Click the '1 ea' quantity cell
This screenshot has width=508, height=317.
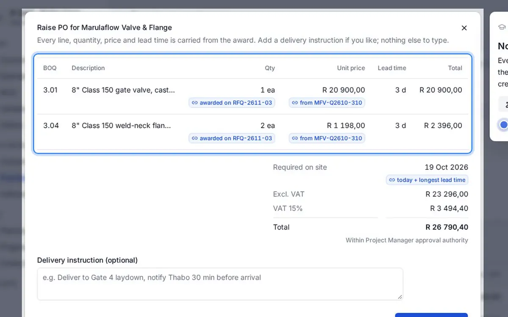pyautogui.click(x=268, y=90)
